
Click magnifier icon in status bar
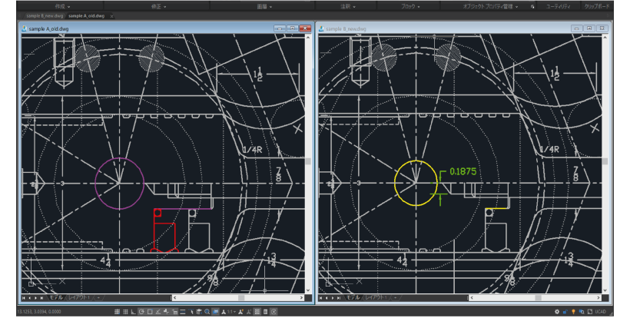(207, 312)
